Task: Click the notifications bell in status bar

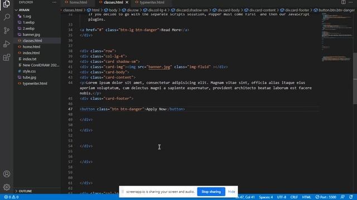Action: click(x=351, y=197)
